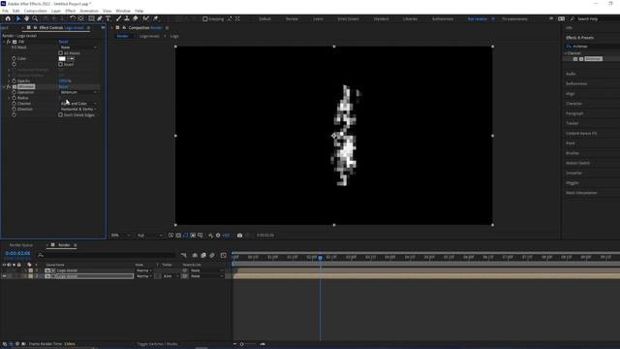Open the Fill Mask dropdown
Image resolution: width=620 pixels, height=349 pixels.
tap(77, 48)
